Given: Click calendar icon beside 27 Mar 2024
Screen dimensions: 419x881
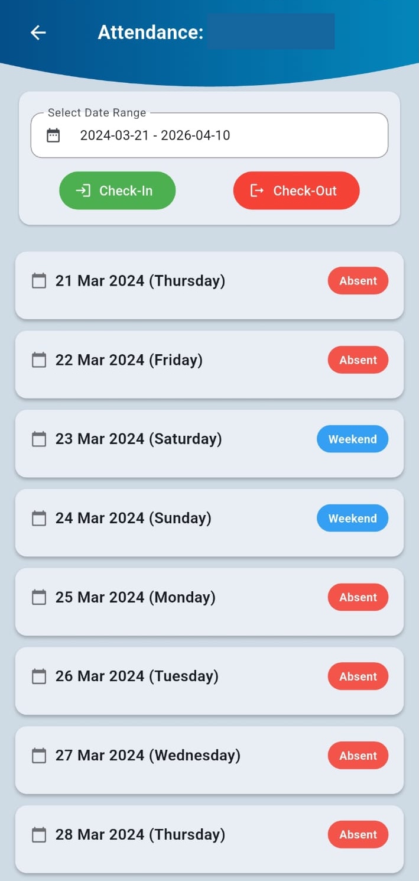Looking at the screenshot, I should 39,756.
